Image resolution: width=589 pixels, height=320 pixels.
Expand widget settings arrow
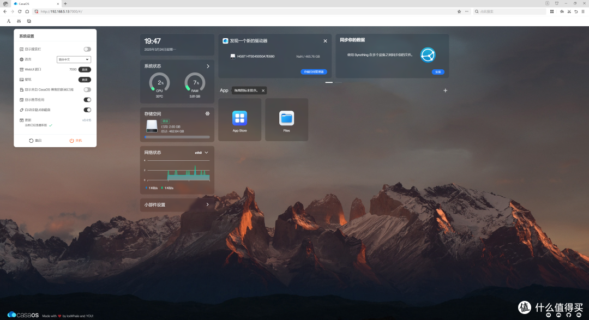tap(207, 204)
